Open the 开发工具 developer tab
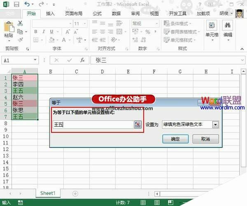This screenshot has width=247, height=206. coord(178,14)
